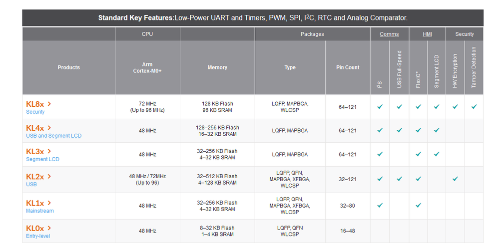This screenshot has height=252, width=499.
Task: Click the Pin Count column header
Action: point(348,67)
